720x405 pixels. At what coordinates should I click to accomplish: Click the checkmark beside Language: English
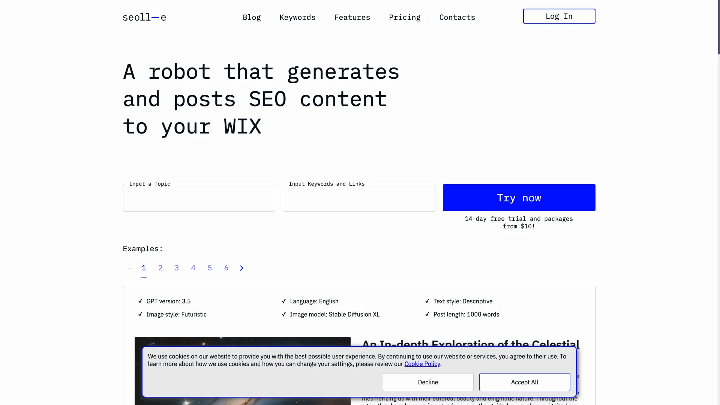(x=284, y=301)
